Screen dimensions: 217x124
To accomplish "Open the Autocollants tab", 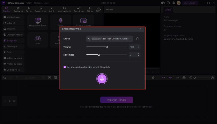I will click(64, 9).
